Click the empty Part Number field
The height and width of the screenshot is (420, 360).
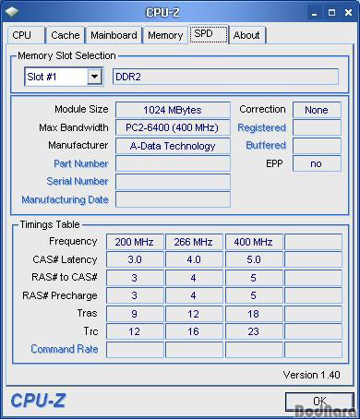[173, 163]
